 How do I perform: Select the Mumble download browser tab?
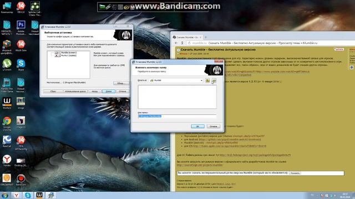tap(187, 37)
